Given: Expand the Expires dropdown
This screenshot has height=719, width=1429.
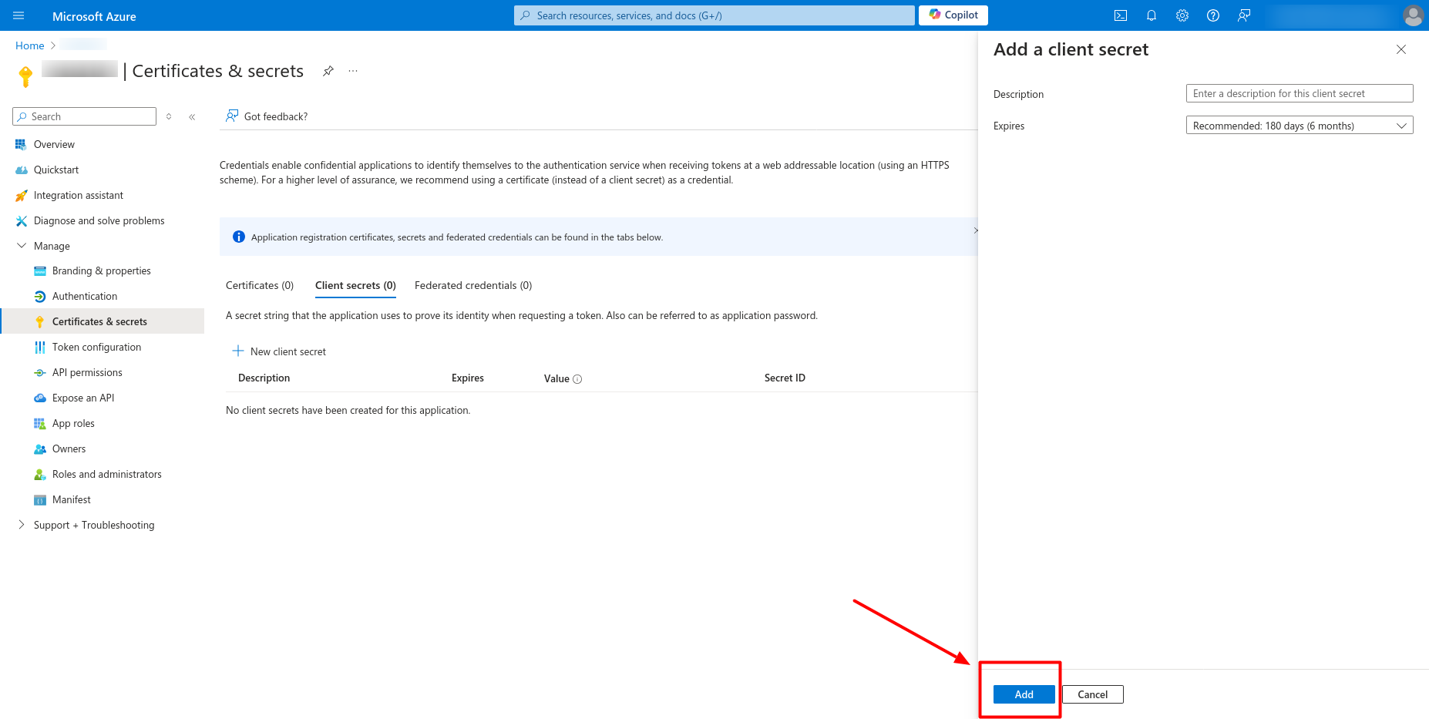Looking at the screenshot, I should click(1299, 126).
